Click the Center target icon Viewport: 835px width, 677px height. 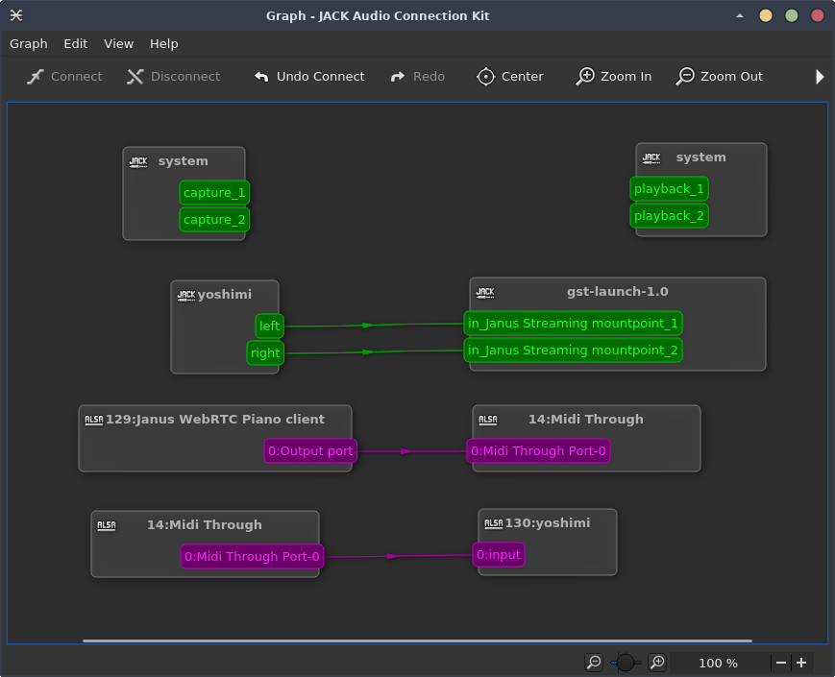pos(485,77)
